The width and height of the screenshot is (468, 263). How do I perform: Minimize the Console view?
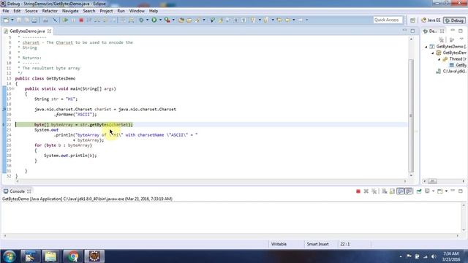pyautogui.click(x=453, y=191)
